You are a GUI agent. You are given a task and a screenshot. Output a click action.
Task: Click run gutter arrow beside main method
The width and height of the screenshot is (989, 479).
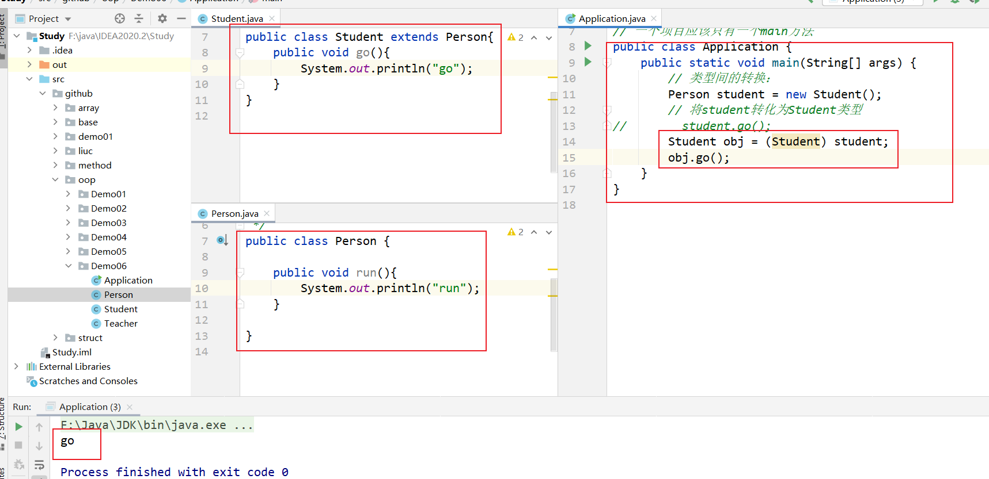[588, 62]
